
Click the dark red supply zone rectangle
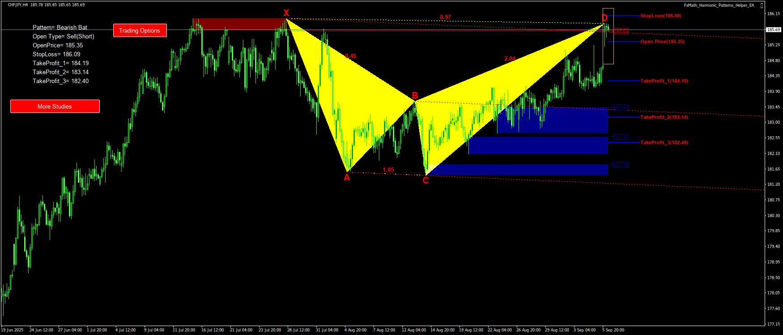click(239, 24)
